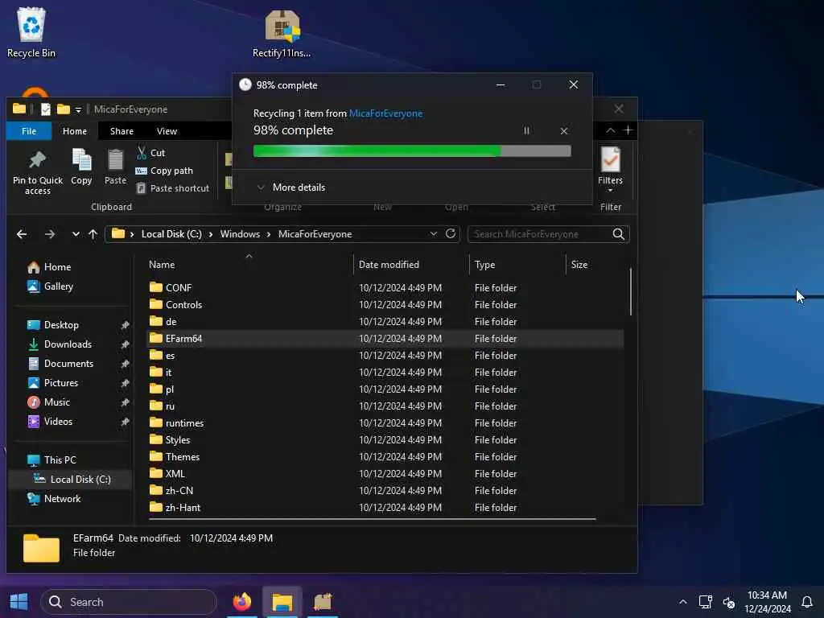Go up one folder level
824x618 pixels.
pyautogui.click(x=93, y=234)
